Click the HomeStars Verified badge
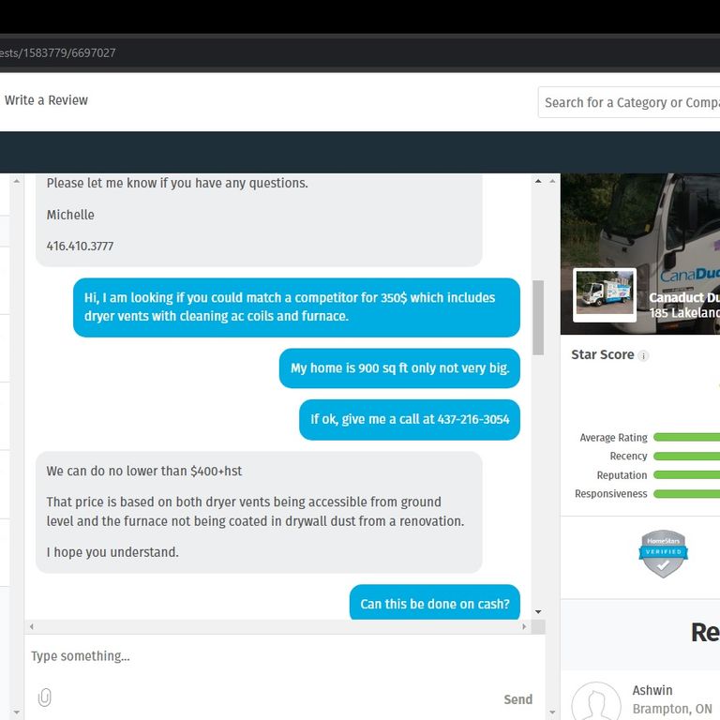This screenshot has height=720, width=720. tap(663, 554)
